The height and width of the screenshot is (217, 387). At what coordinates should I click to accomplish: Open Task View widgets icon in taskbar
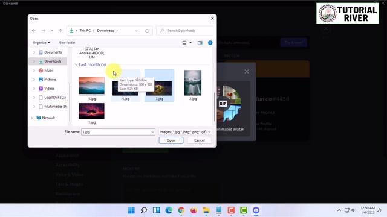(156, 210)
